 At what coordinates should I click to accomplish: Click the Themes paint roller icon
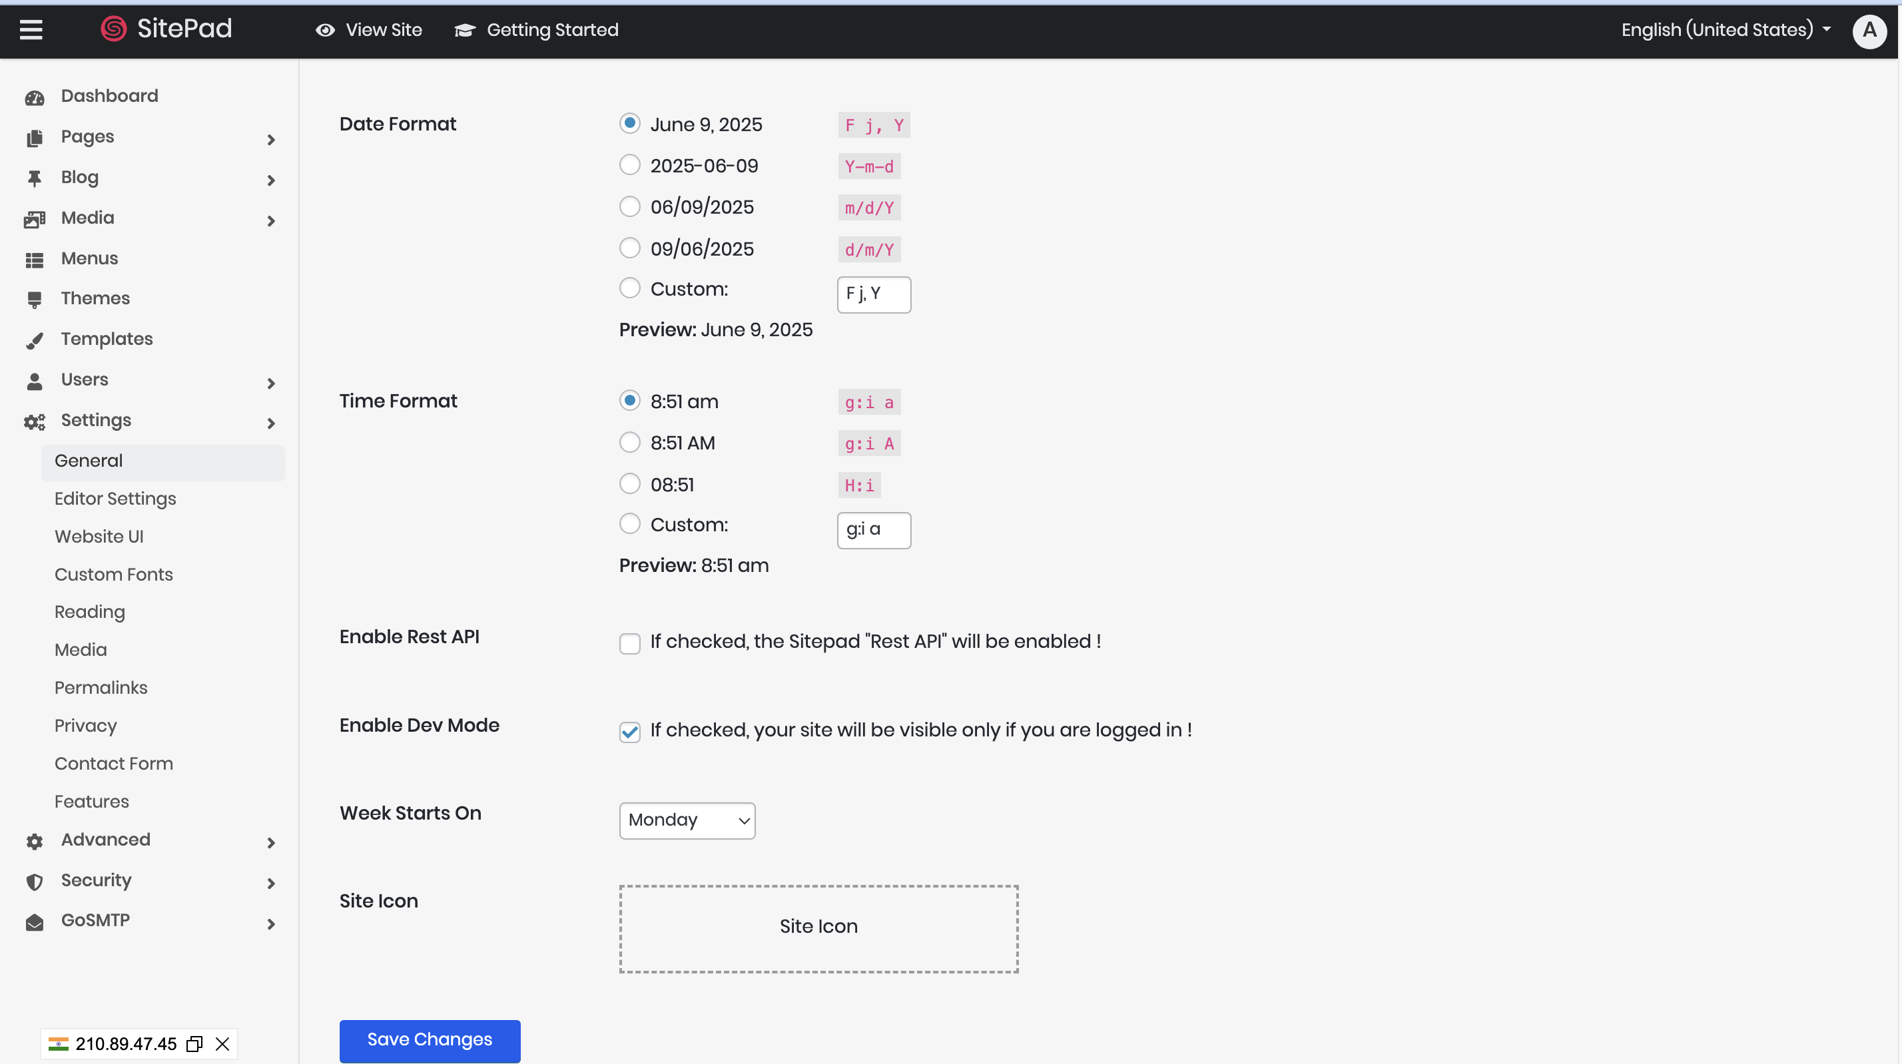pos(35,299)
